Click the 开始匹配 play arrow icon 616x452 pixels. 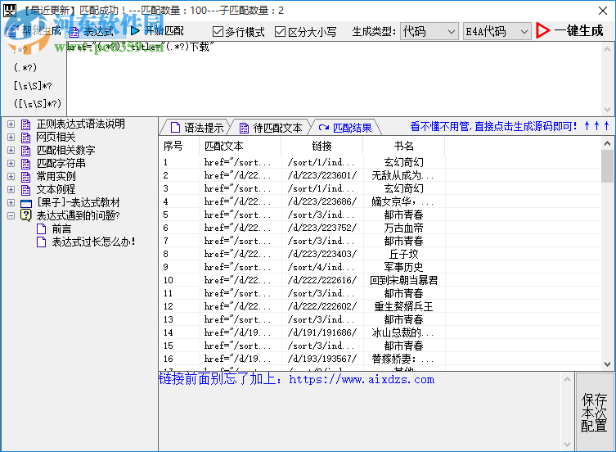(x=135, y=30)
